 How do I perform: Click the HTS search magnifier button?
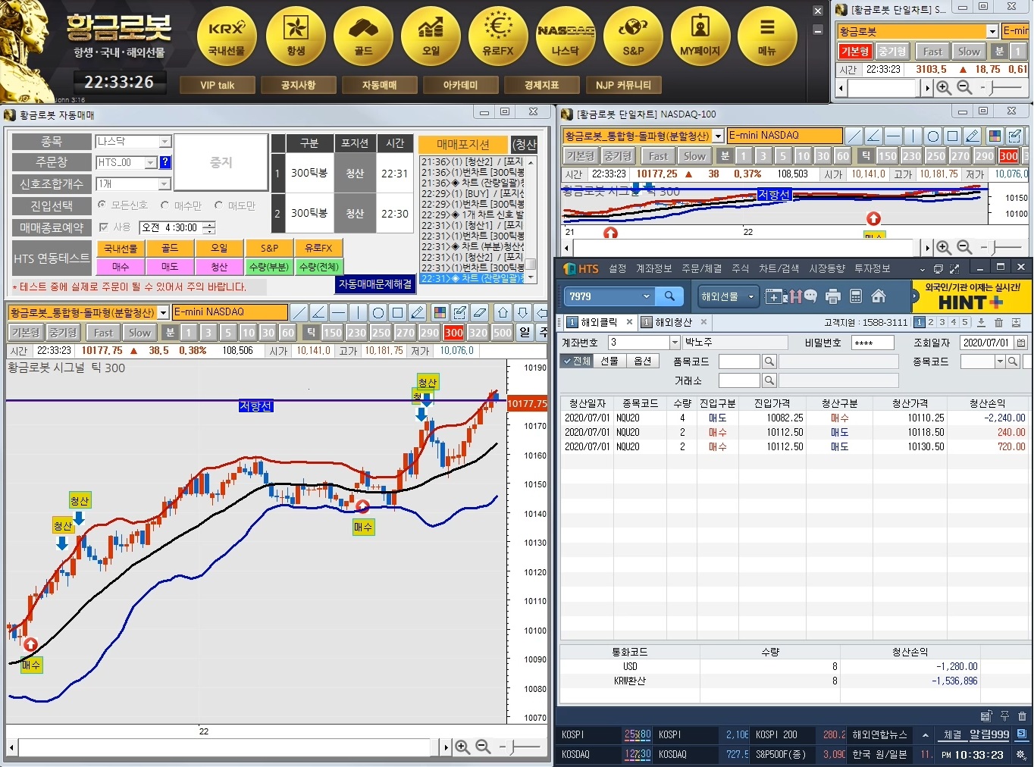(669, 296)
